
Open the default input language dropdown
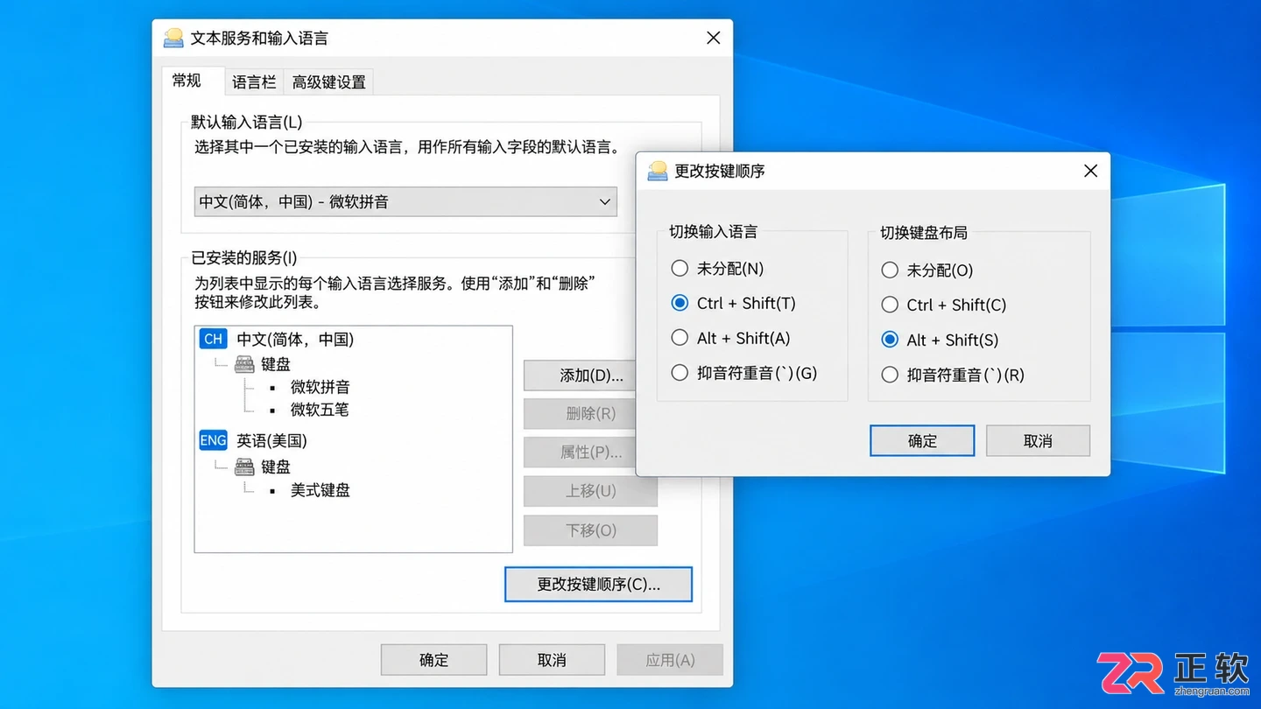point(405,201)
